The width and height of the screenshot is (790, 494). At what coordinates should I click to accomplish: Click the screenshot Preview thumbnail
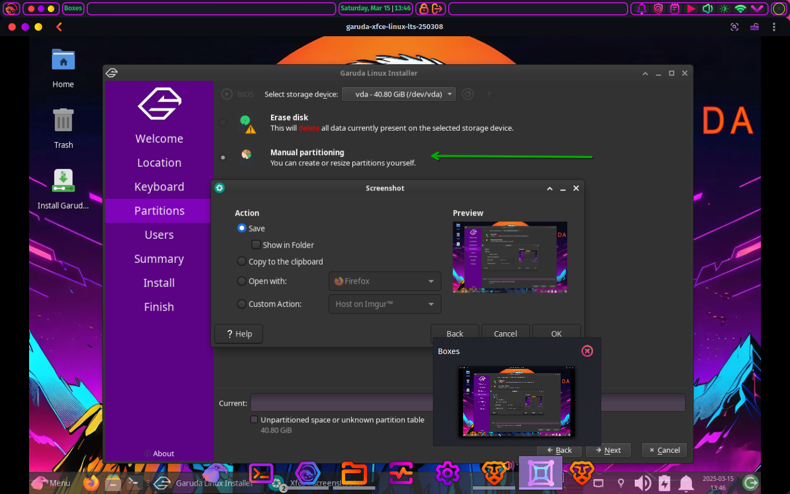point(510,257)
